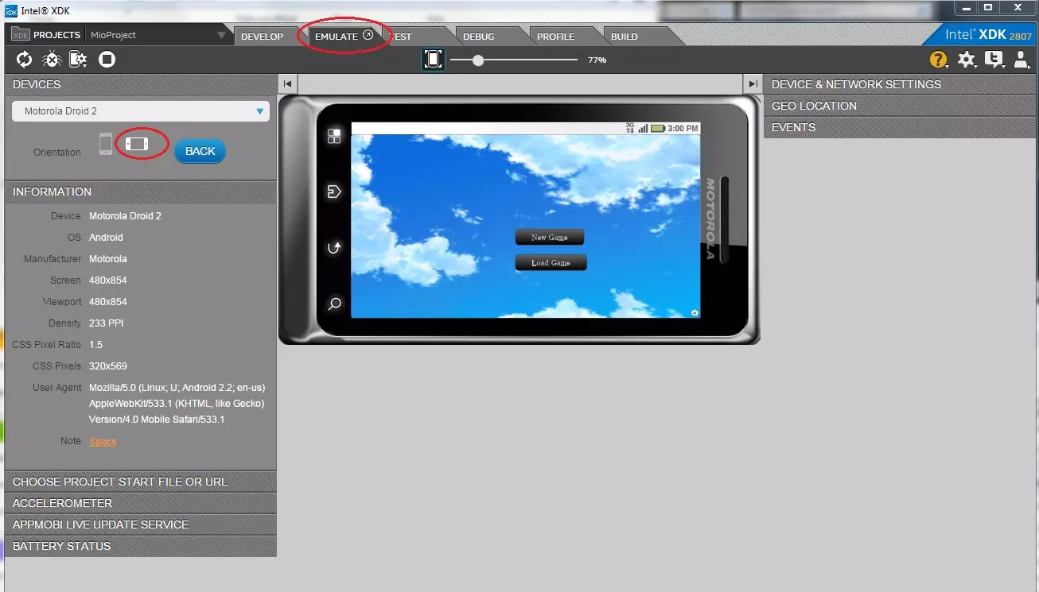Open the Specs link

point(103,442)
